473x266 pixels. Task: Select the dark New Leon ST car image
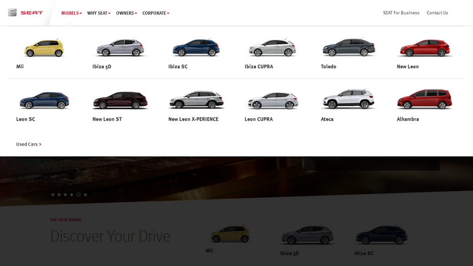[120, 100]
